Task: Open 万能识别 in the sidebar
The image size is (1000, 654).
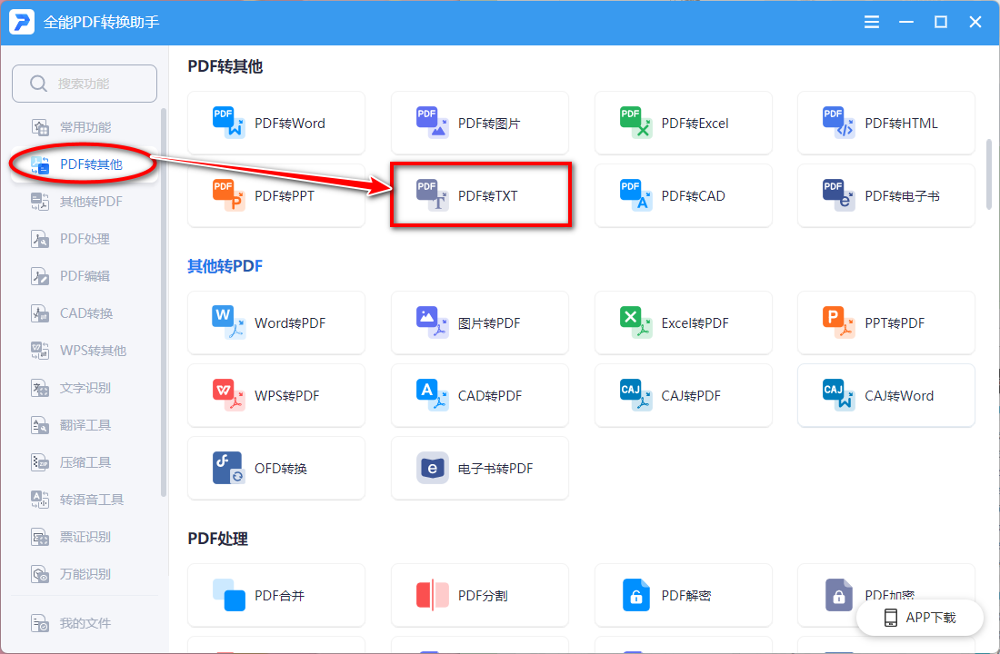Action: (x=85, y=574)
